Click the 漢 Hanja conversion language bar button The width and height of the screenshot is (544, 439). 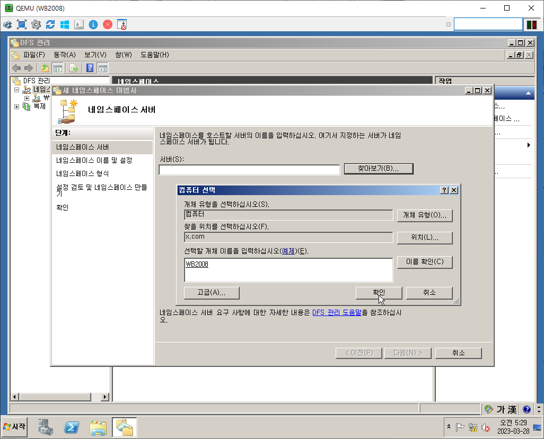click(512, 409)
